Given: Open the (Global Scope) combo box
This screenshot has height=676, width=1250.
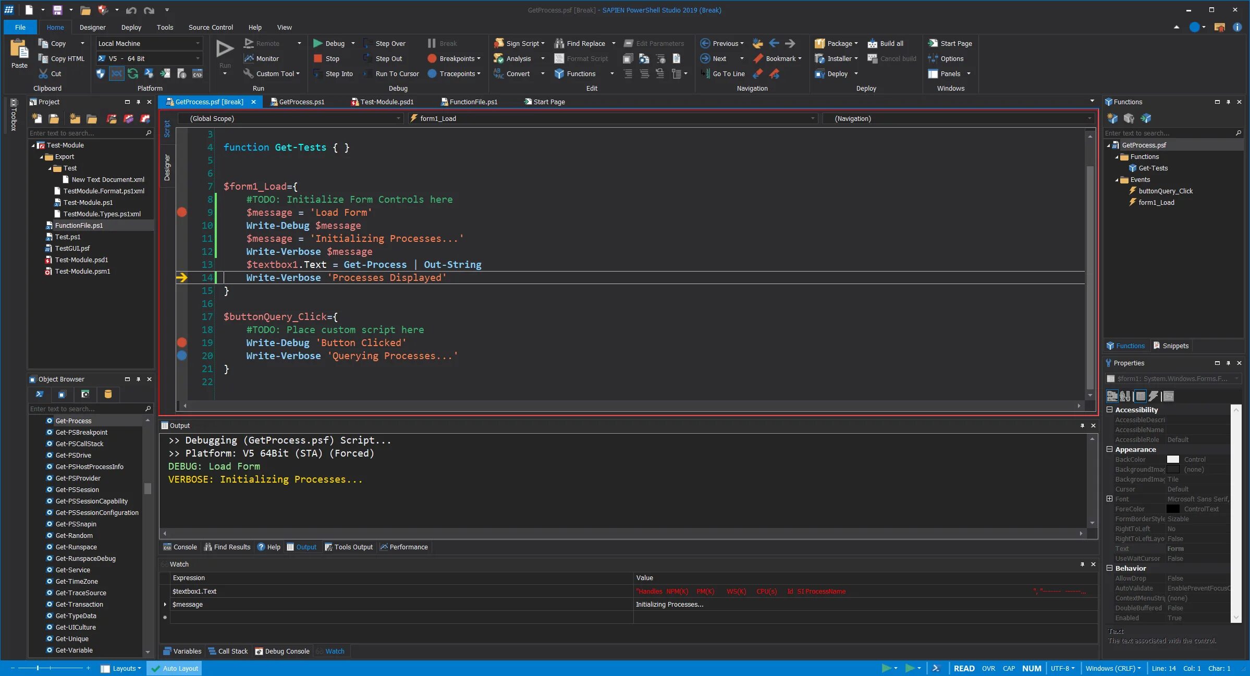Looking at the screenshot, I should [x=291, y=119].
